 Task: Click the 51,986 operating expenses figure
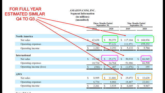129,63
